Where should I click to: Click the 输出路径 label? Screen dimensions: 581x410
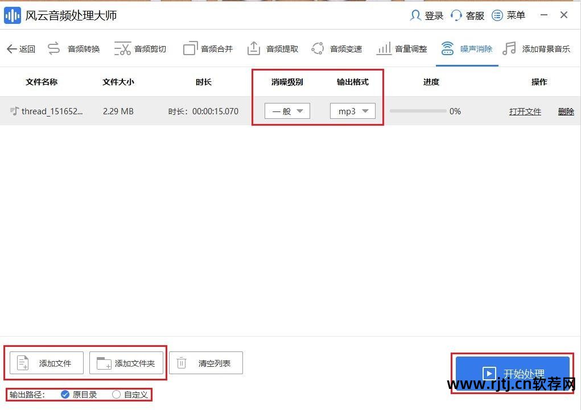pos(27,395)
